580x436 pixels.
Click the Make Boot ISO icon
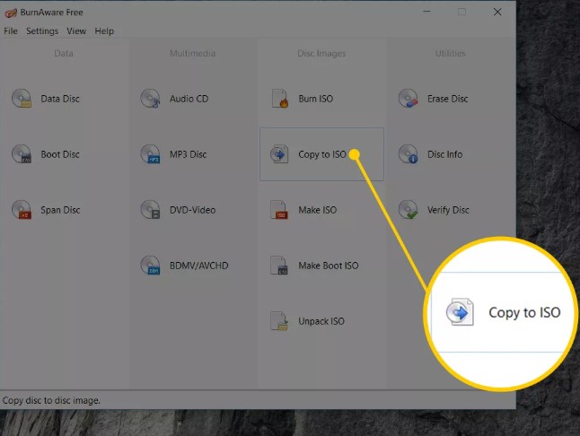(279, 266)
